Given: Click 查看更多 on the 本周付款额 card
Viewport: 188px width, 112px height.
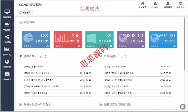Looking at the screenshot, I should [123, 46].
